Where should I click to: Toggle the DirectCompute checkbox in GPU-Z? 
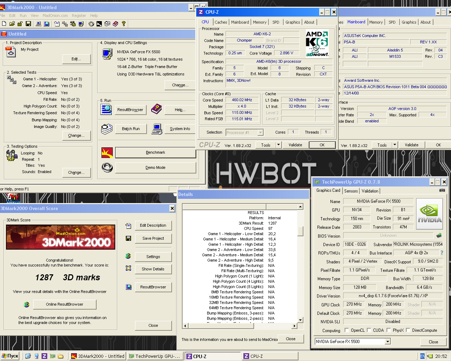408,330
